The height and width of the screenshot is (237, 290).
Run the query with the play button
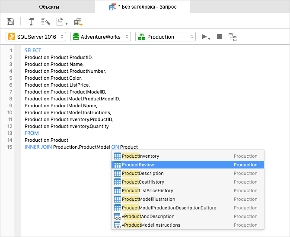click(204, 37)
